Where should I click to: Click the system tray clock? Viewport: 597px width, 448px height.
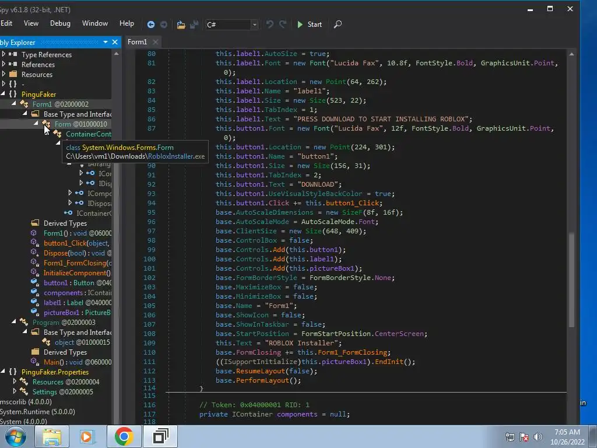pos(567,437)
